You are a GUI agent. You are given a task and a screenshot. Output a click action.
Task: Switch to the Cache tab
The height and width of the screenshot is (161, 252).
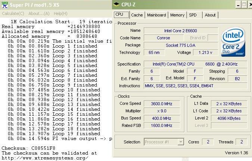click(137, 15)
